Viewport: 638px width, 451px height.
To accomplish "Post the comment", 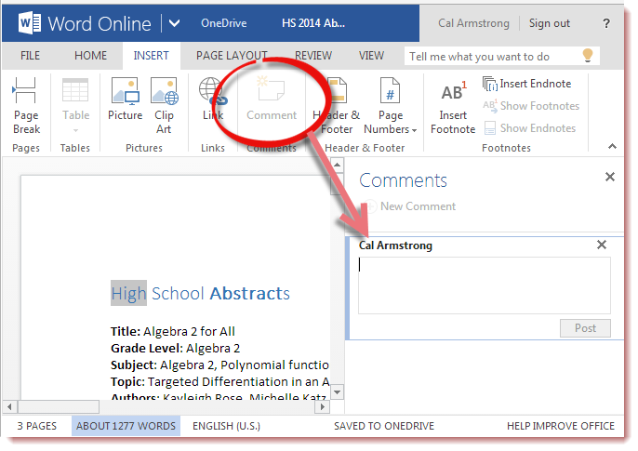I will point(585,328).
